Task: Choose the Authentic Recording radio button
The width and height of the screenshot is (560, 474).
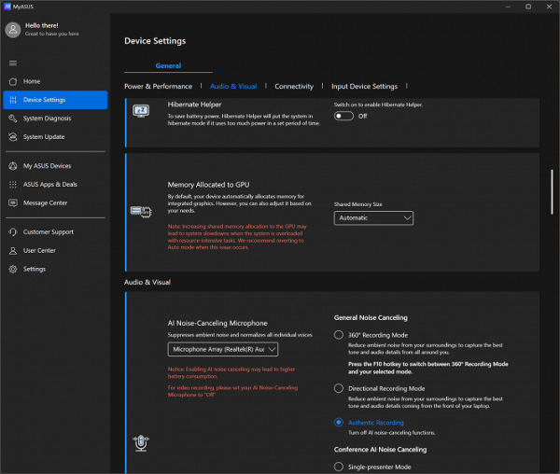Action: click(339, 423)
